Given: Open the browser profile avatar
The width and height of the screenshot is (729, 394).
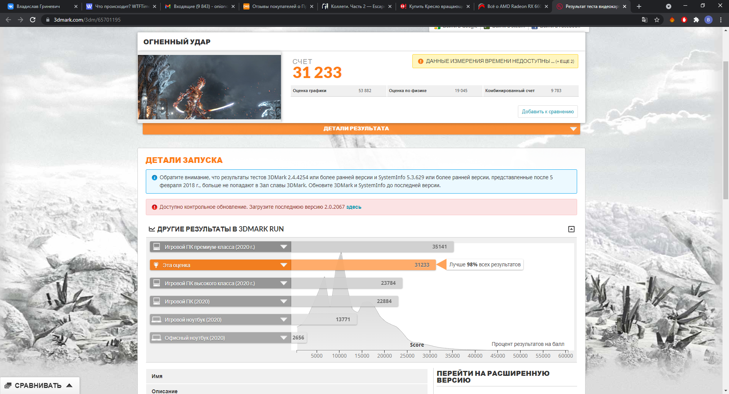Looking at the screenshot, I should [x=708, y=20].
